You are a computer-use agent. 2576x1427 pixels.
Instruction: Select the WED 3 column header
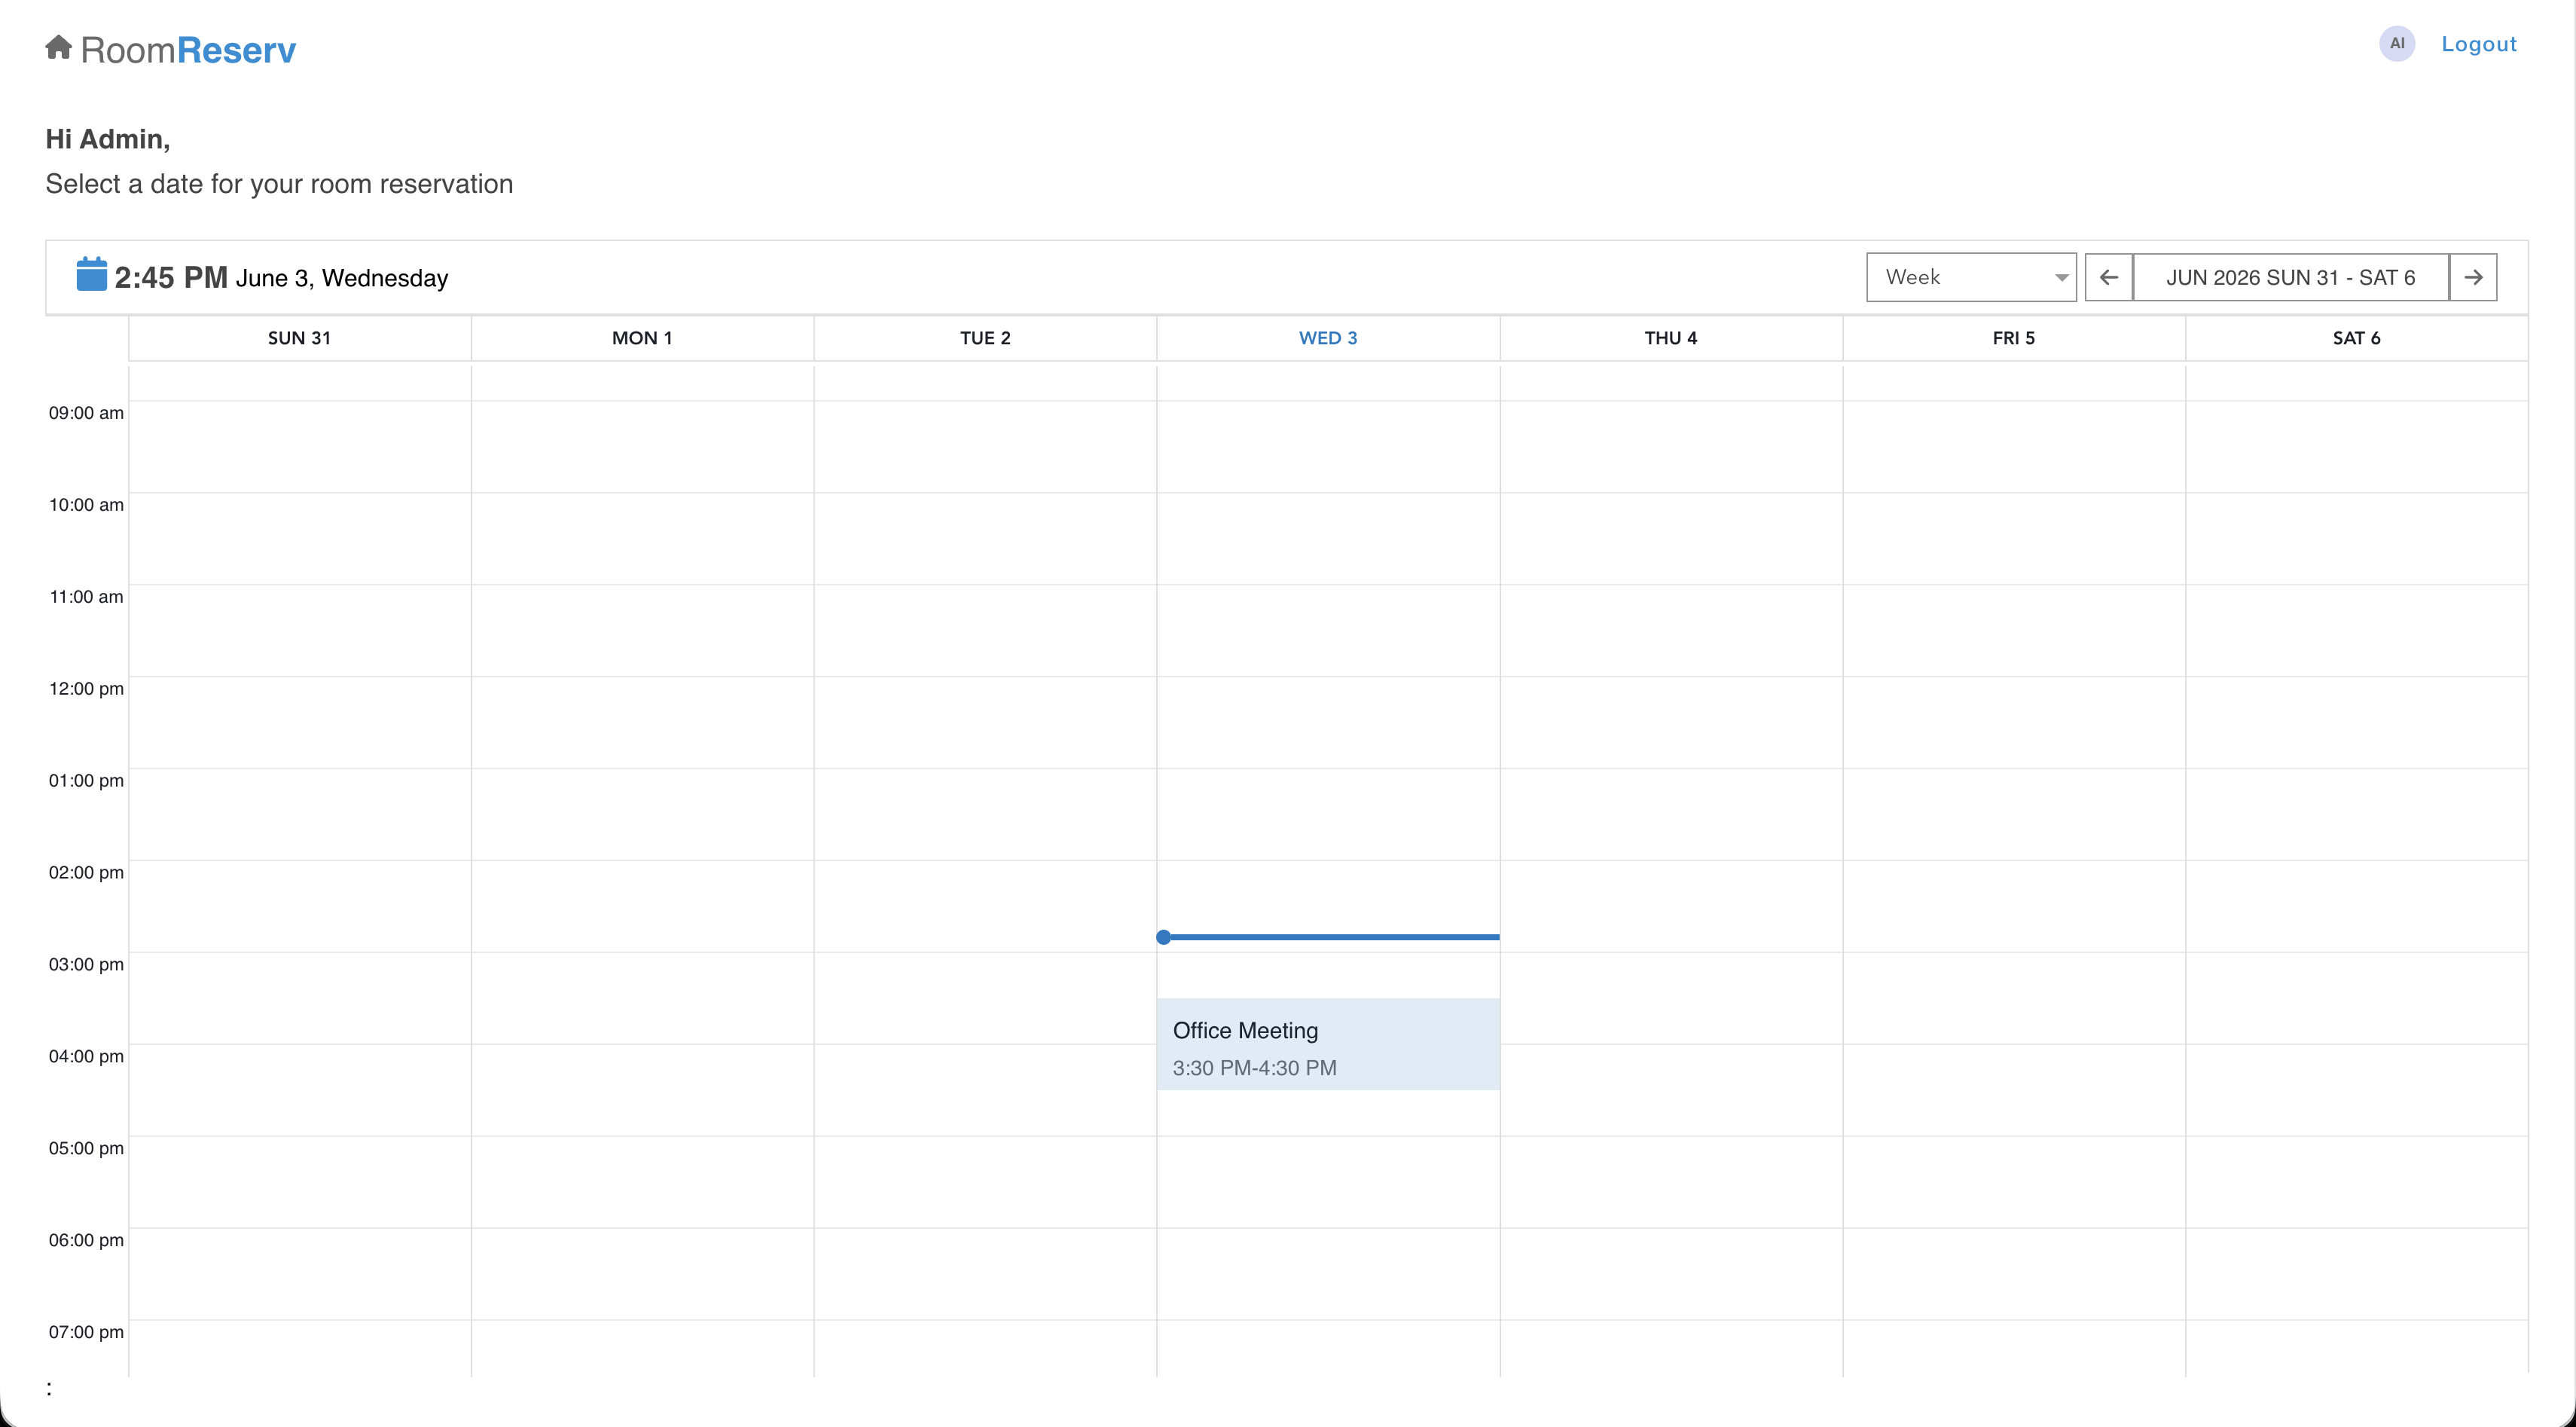pos(1328,338)
